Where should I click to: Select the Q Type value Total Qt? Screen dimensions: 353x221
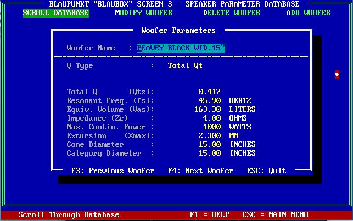click(x=185, y=65)
